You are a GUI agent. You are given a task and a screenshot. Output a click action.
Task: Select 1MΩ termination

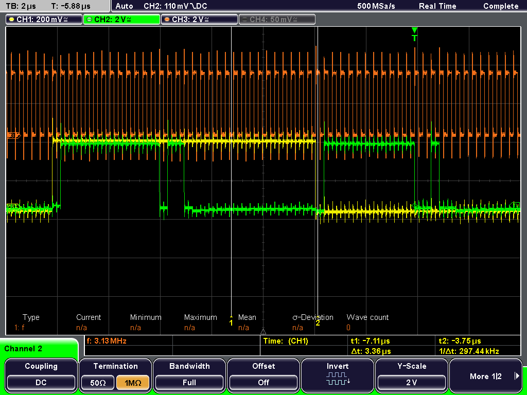coord(132,383)
